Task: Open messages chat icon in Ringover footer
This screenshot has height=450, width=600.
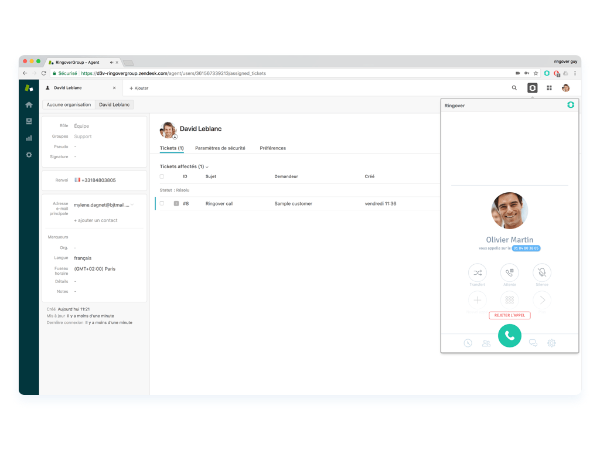Action: tap(533, 343)
